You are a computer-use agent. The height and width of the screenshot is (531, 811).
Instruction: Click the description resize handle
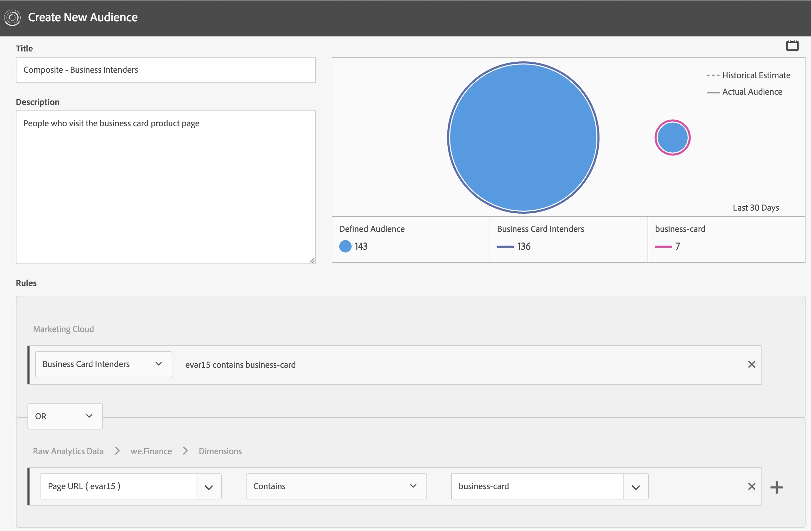coord(312,261)
